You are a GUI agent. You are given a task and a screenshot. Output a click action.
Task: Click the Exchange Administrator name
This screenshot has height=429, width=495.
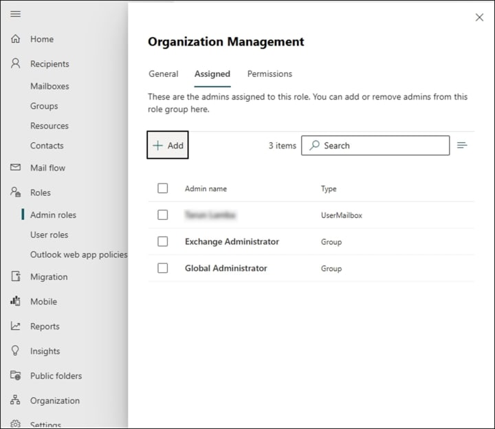coord(232,242)
